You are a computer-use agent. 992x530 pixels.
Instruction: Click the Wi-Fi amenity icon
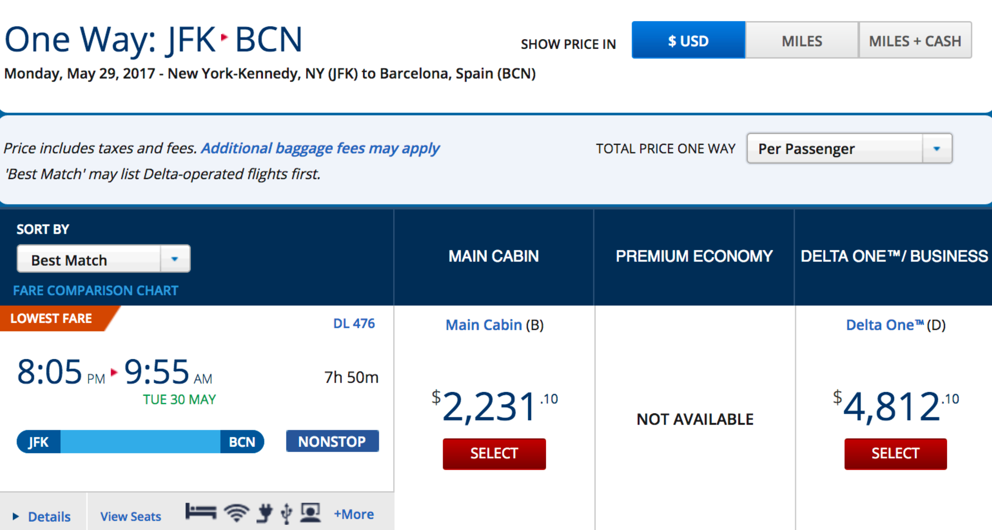236,513
